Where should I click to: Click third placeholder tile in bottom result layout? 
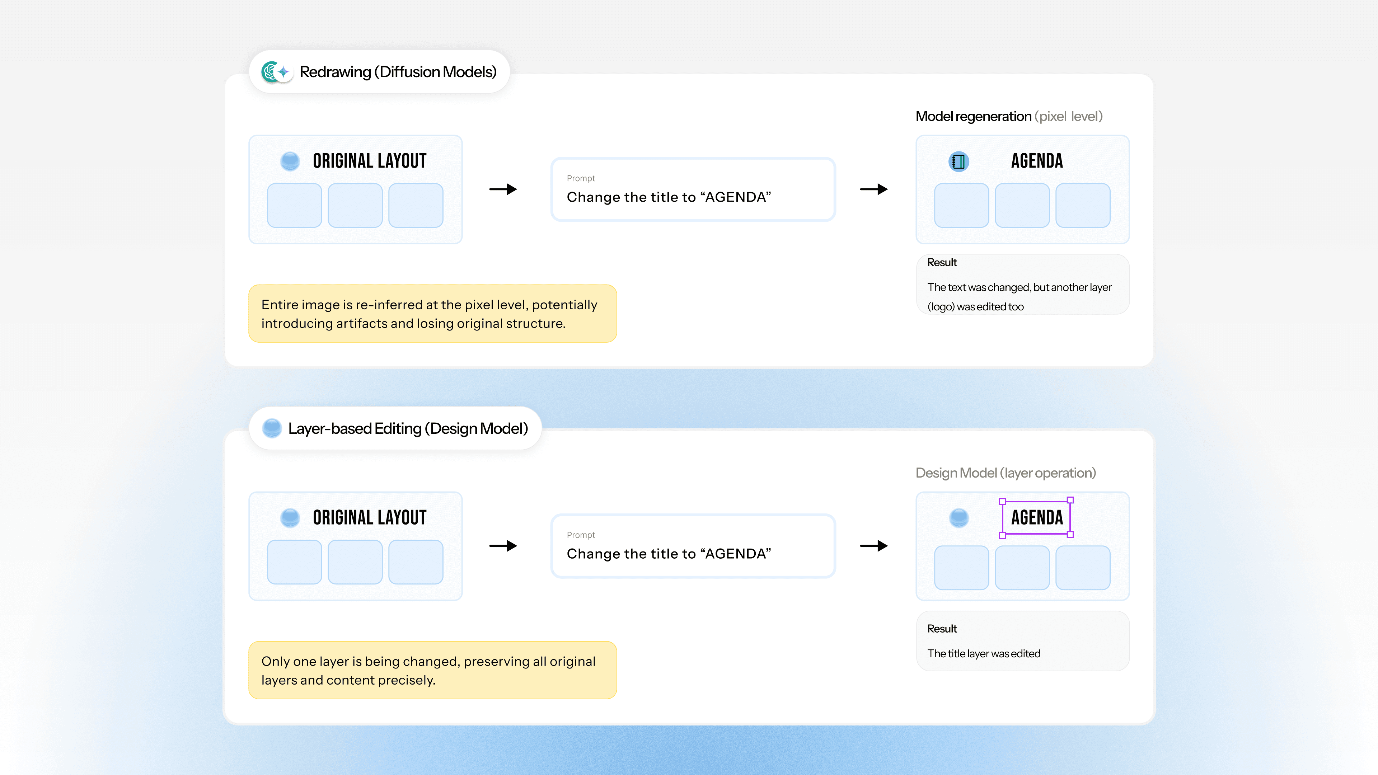(x=1083, y=568)
